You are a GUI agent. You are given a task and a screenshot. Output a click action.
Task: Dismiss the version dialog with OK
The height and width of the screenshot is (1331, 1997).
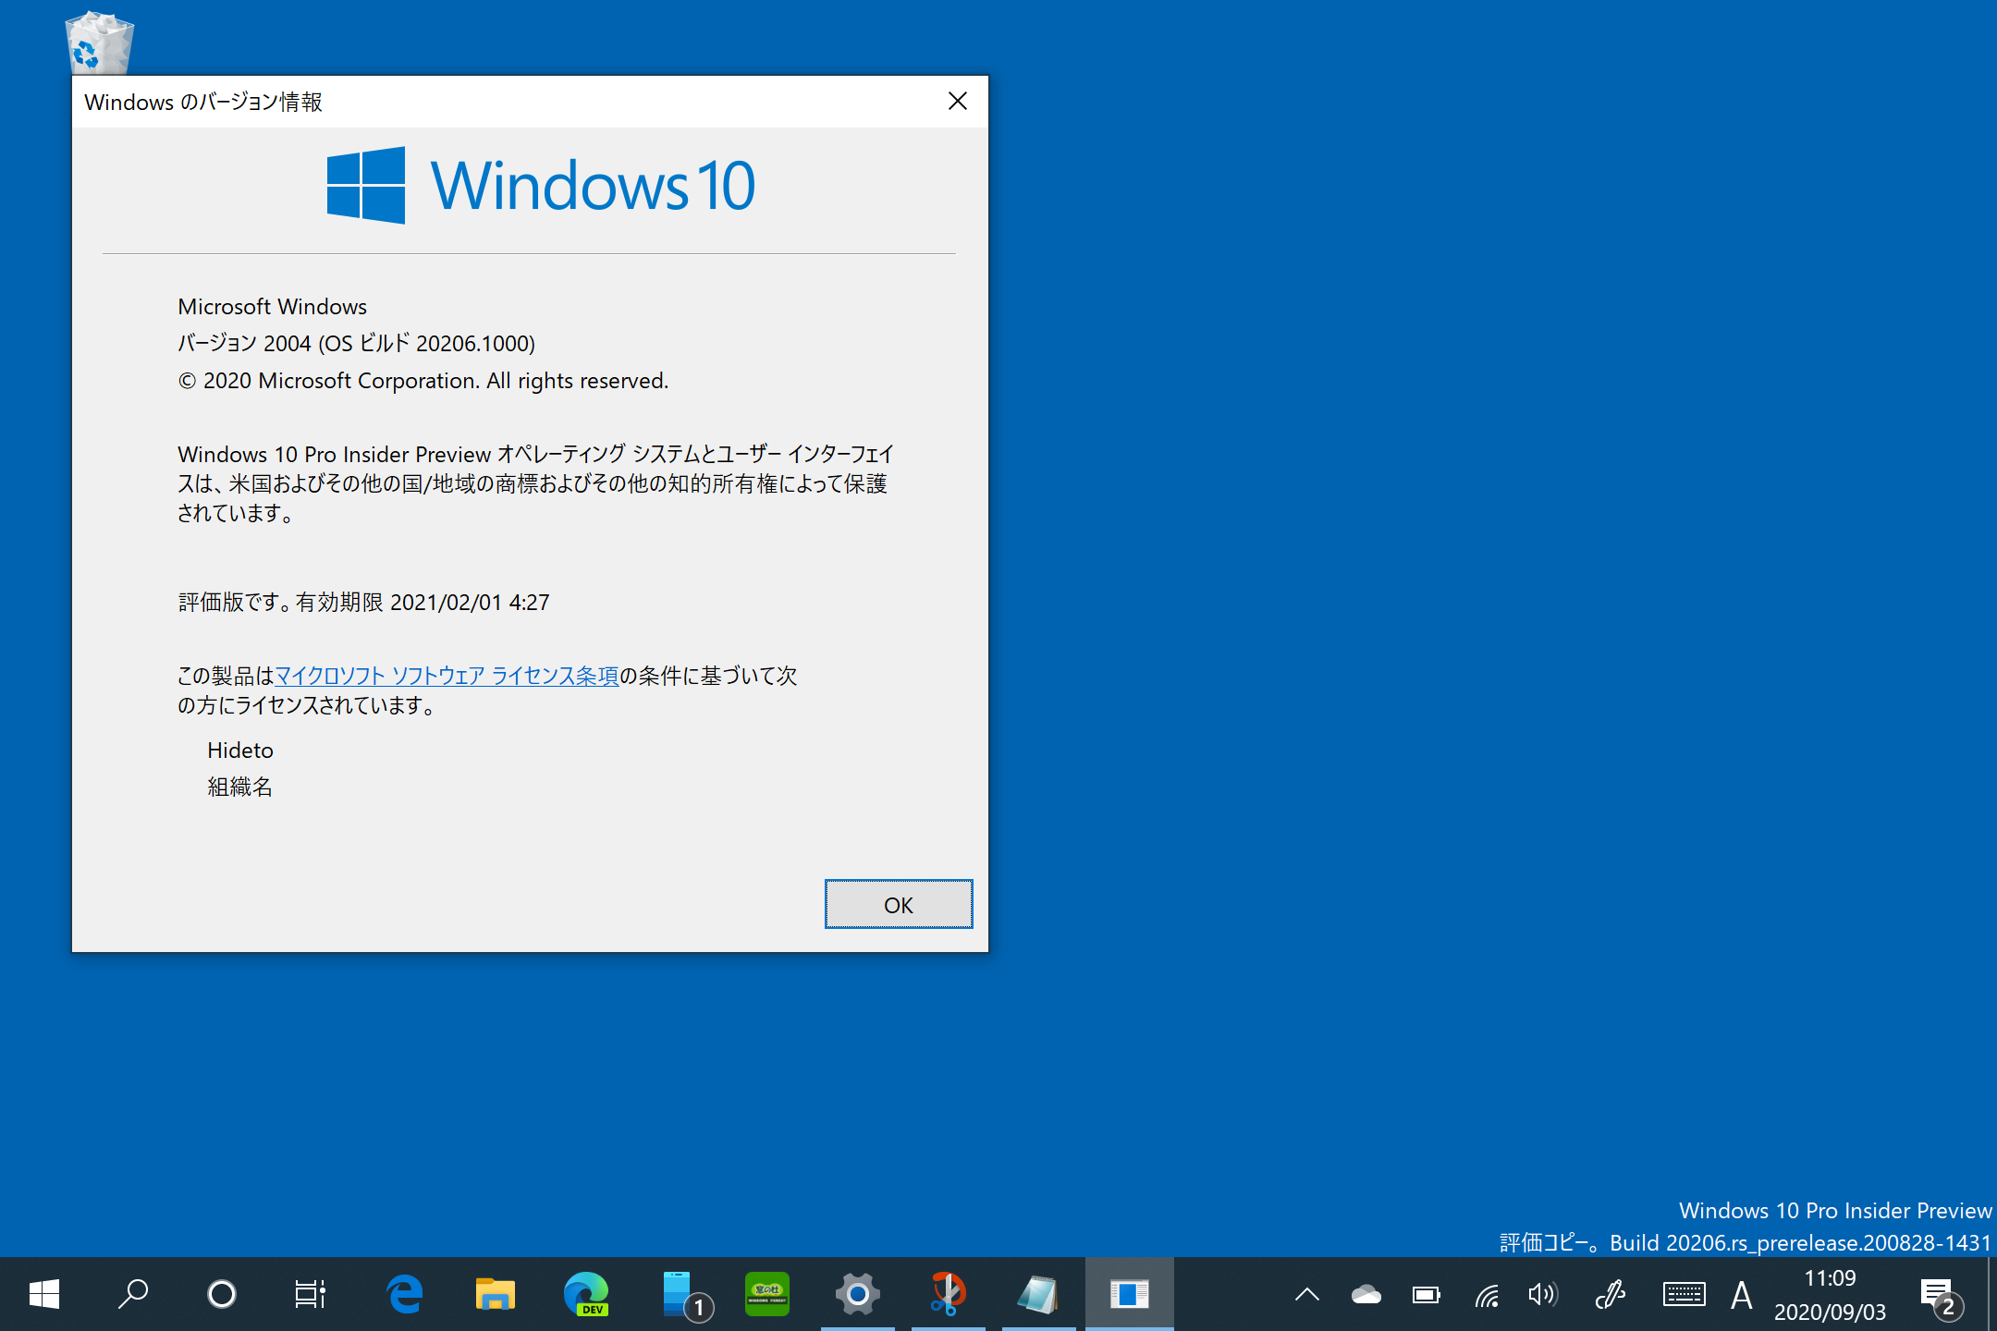[x=898, y=904]
